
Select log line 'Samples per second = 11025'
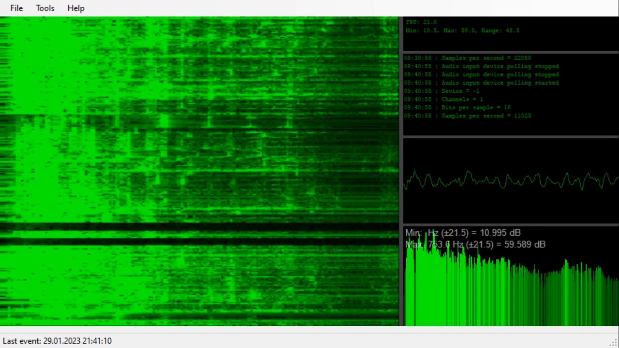pos(467,116)
